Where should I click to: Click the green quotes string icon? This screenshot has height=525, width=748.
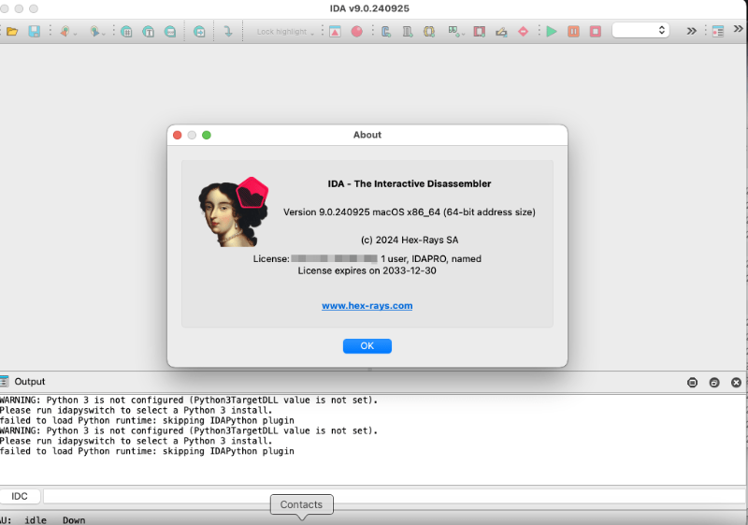(x=453, y=31)
